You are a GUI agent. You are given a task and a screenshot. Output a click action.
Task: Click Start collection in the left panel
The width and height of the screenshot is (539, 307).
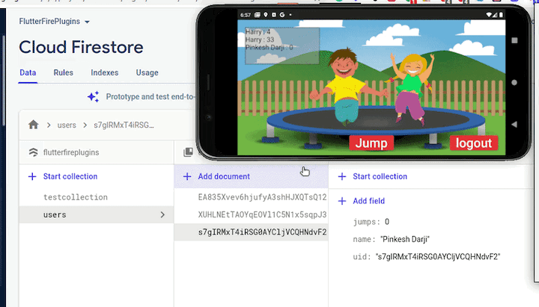(70, 176)
